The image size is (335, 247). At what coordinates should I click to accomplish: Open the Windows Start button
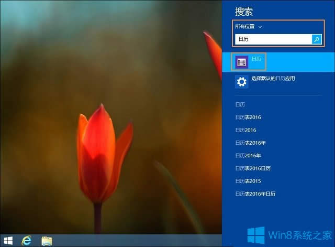click(7, 241)
